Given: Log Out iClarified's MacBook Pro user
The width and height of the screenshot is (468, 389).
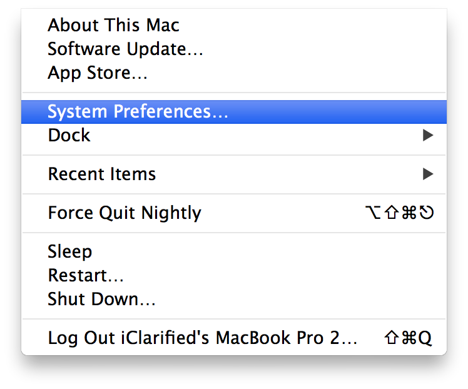Looking at the screenshot, I should coord(202,338).
